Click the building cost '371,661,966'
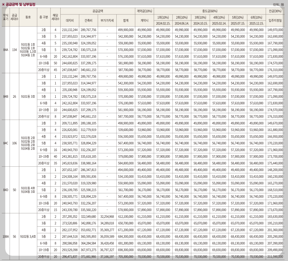This screenshot has height=261, width=288. pos(88,256)
